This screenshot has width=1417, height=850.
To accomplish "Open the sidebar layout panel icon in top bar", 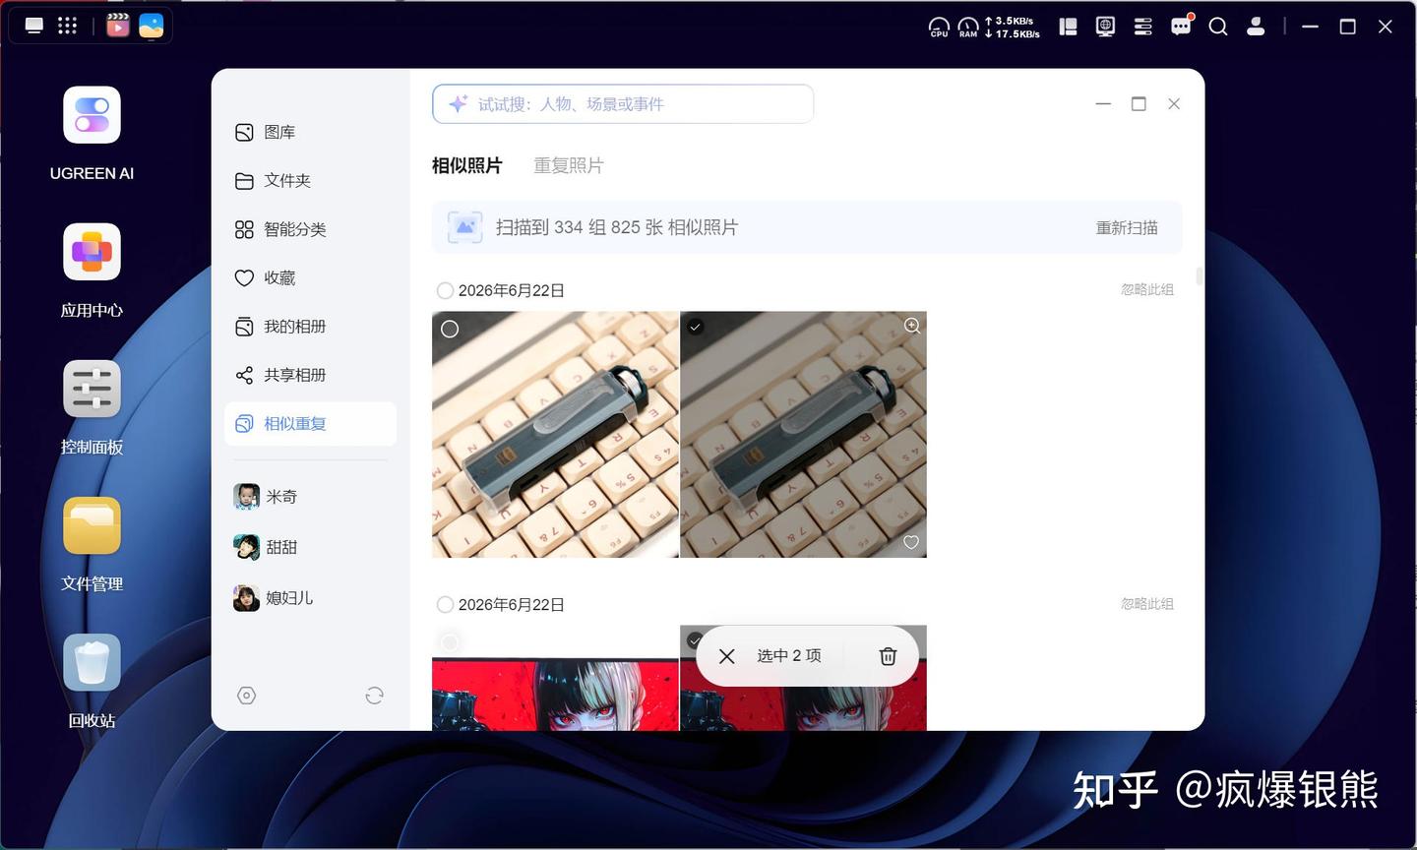I will pos(1068,27).
